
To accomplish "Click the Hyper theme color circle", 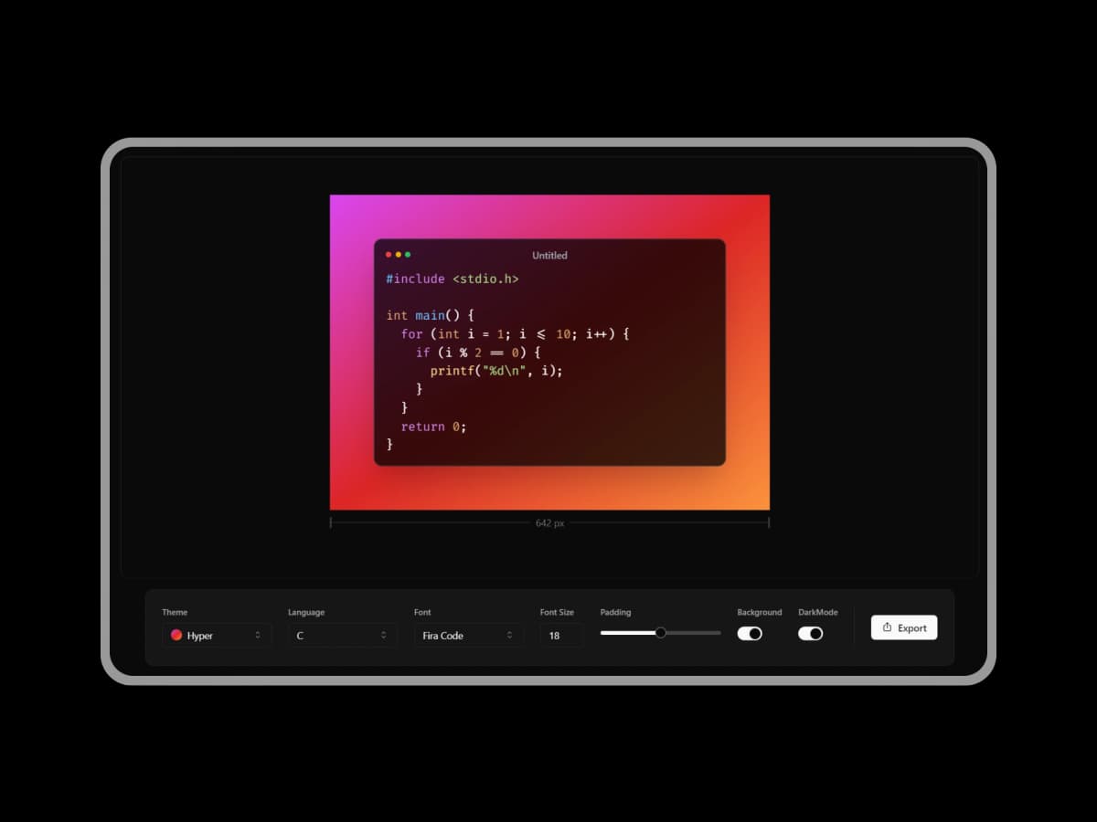I will pos(176,635).
